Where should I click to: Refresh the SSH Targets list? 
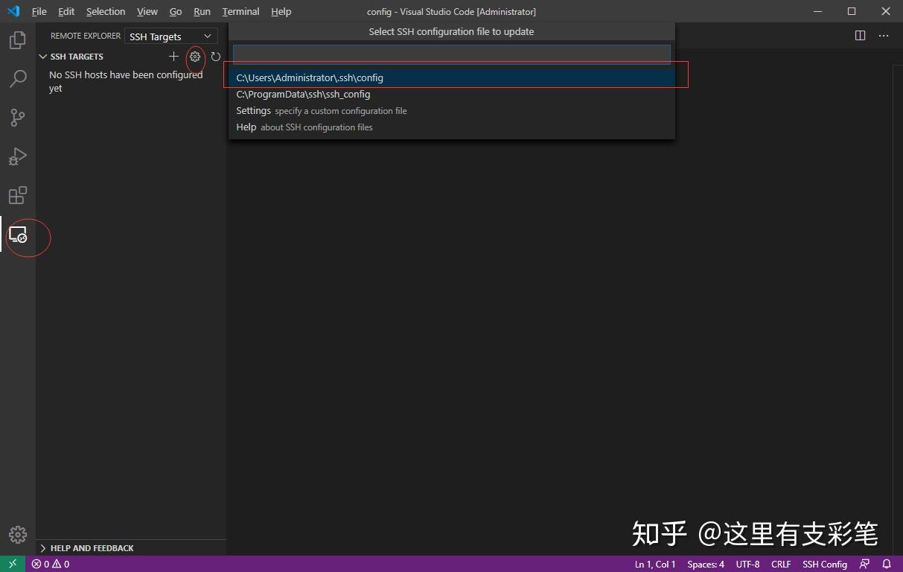[215, 57]
